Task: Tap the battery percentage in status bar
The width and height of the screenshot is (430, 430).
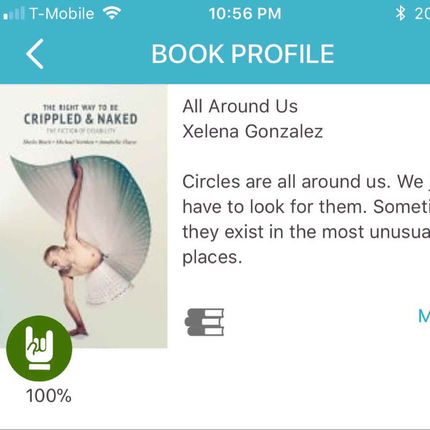Action: (422, 14)
